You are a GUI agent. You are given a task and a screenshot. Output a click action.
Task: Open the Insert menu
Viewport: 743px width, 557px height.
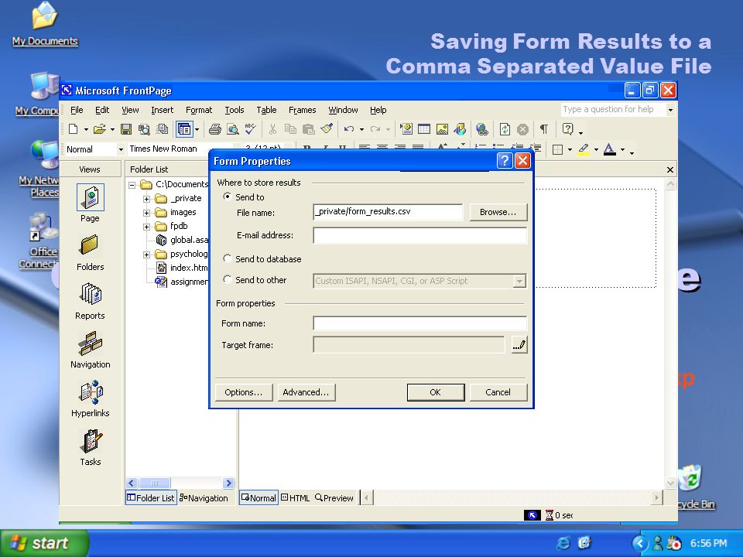162,110
